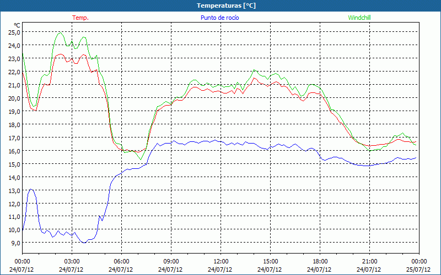Screen dimensions: 441x275
Task: Click the °C unit label
Action: click(17, 25)
